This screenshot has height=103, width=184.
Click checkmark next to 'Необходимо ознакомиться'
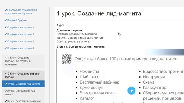[6, 10]
